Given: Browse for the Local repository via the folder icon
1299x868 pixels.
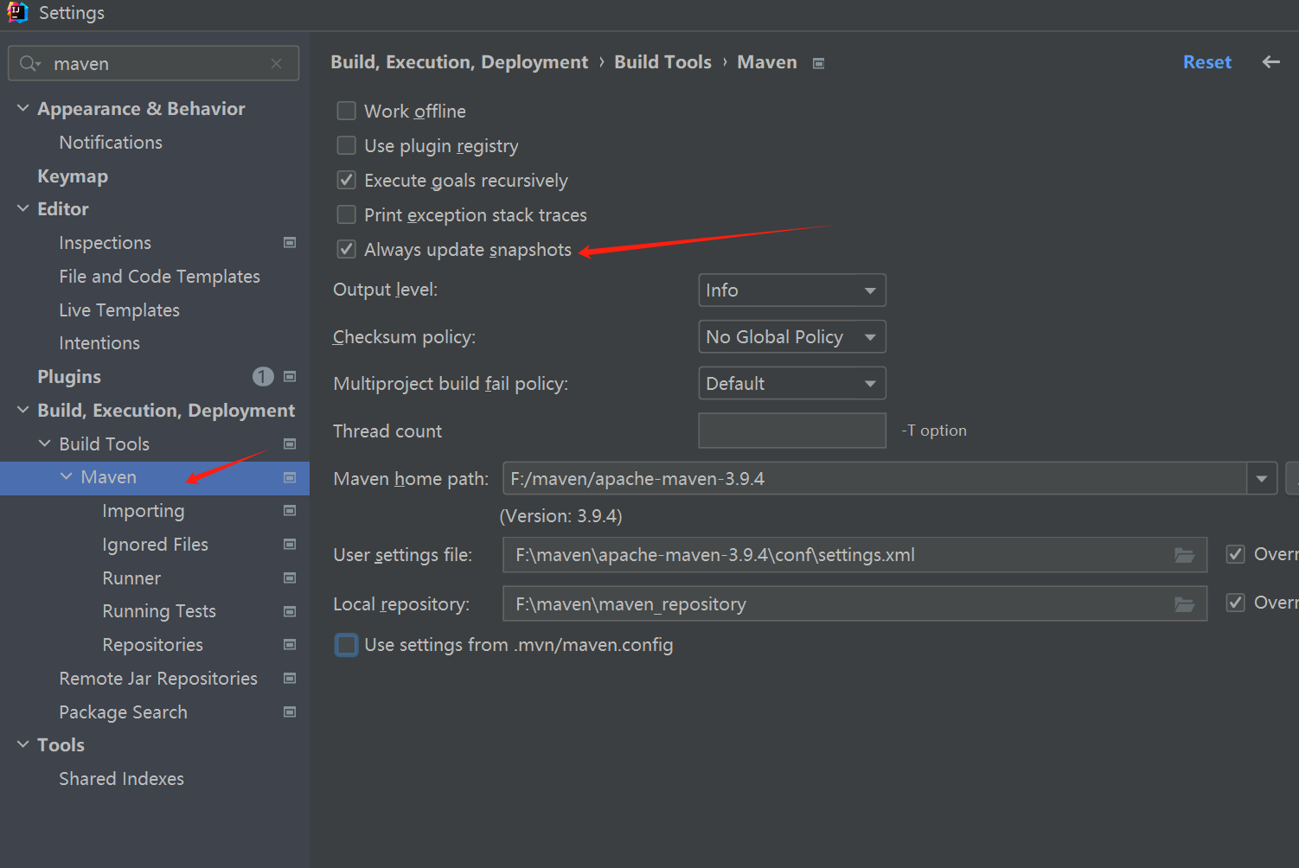Looking at the screenshot, I should [1184, 604].
